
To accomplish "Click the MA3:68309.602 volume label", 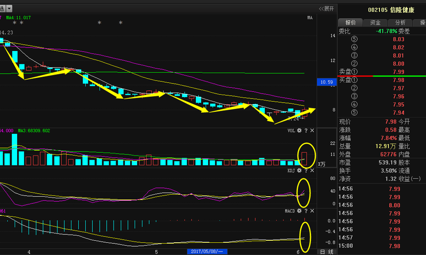I will point(34,130).
